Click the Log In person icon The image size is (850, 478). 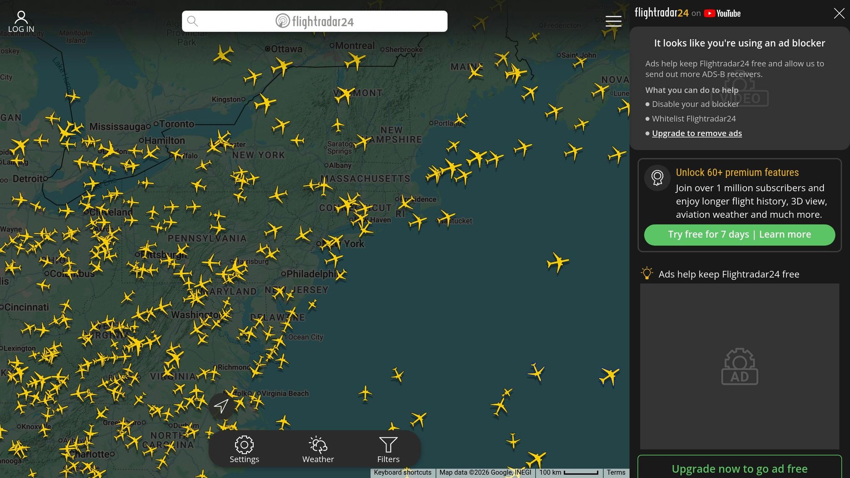21,16
